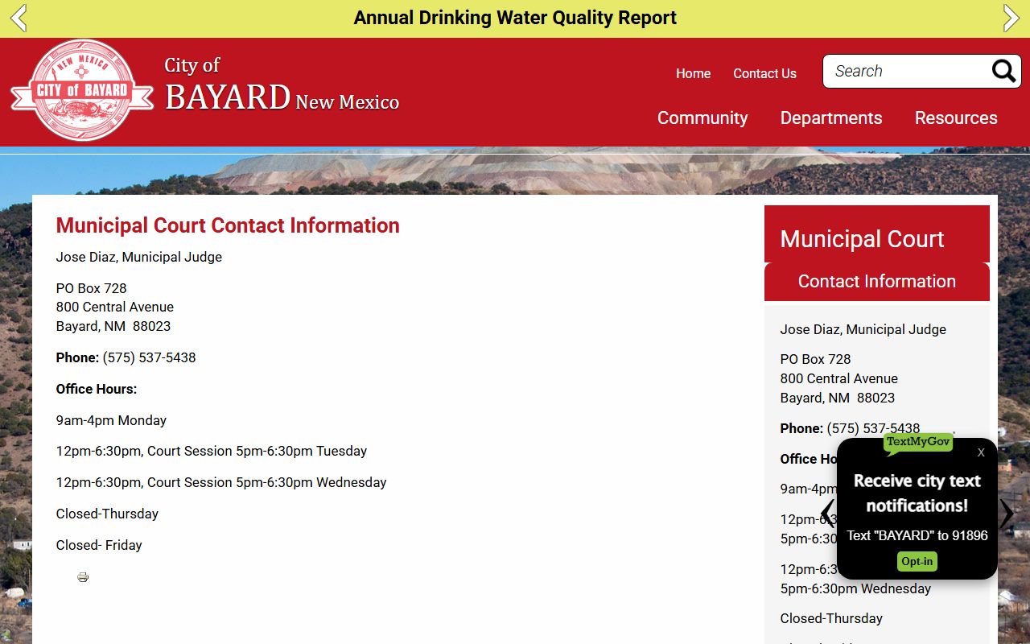The width and height of the screenshot is (1030, 644).
Task: Click the 'Office Hours:' label in main content
Action: [97, 389]
